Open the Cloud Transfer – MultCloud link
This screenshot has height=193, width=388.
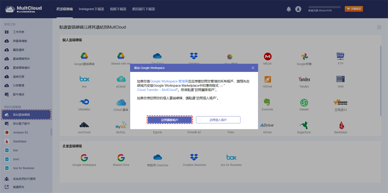tap(157, 90)
